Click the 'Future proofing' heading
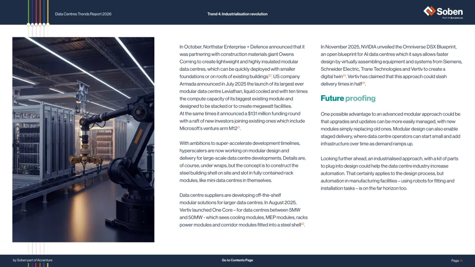Viewport: 475px width, 267px height. pos(348,98)
